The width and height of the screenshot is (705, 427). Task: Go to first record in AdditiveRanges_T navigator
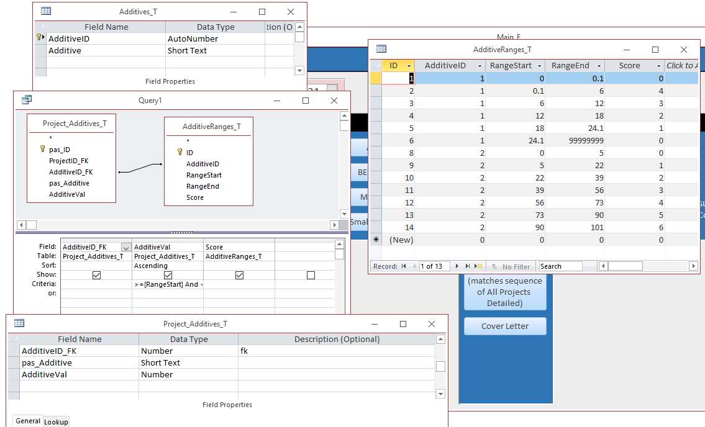click(x=404, y=266)
